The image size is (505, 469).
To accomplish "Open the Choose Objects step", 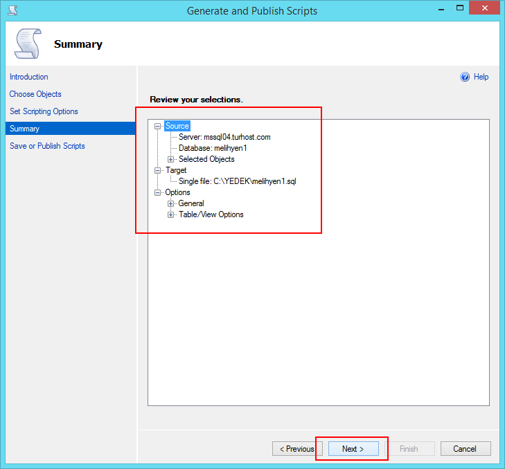I will pyautogui.click(x=35, y=94).
